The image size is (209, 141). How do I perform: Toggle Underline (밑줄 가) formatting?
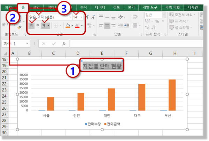pyautogui.click(x=44, y=25)
